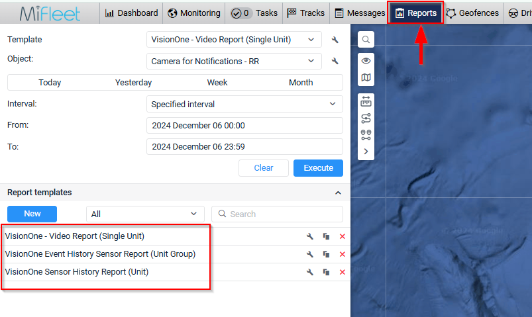The width and height of the screenshot is (532, 317).
Task: Copy Event History Sensor Report template
Action: coord(326,254)
